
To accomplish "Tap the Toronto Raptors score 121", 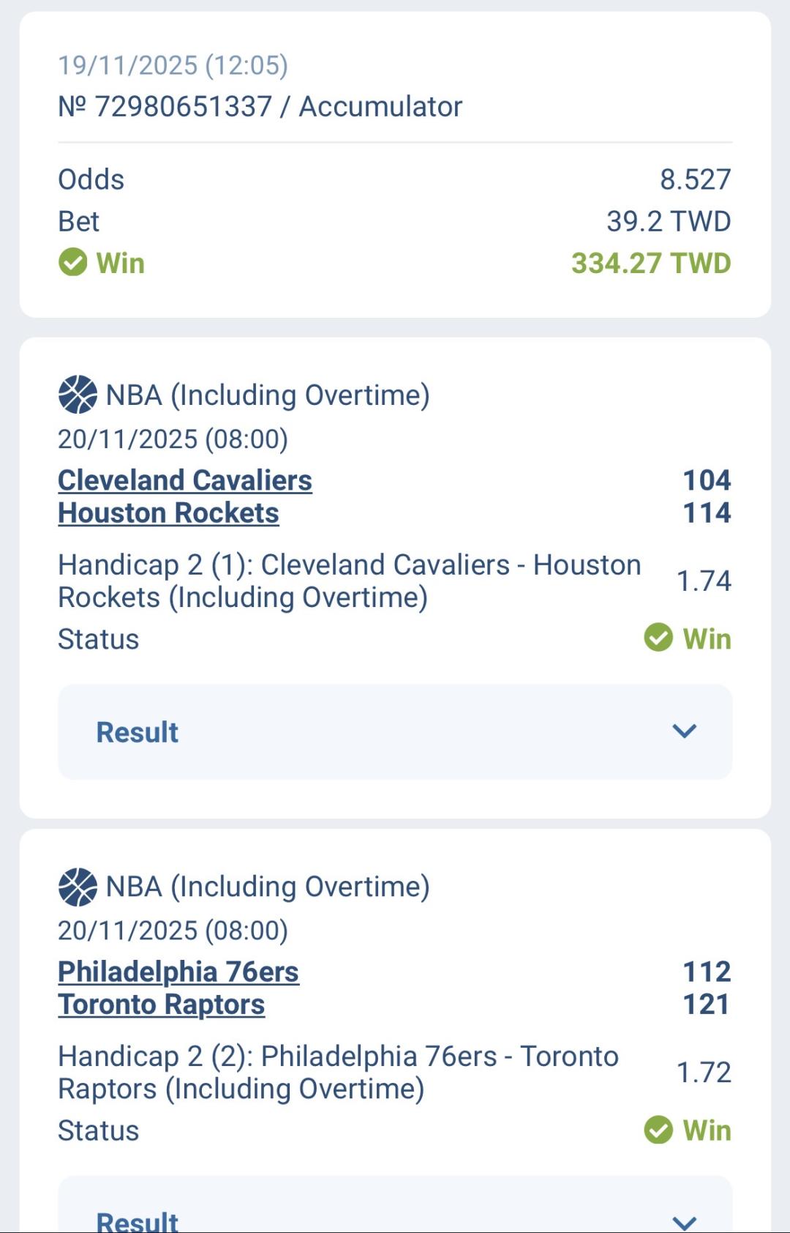I will point(707,1005).
